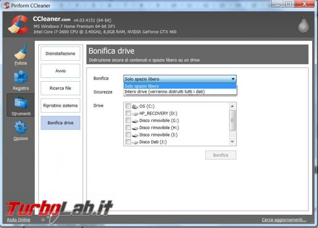Click the 'Disco Dati (J:)' label

point(153,142)
